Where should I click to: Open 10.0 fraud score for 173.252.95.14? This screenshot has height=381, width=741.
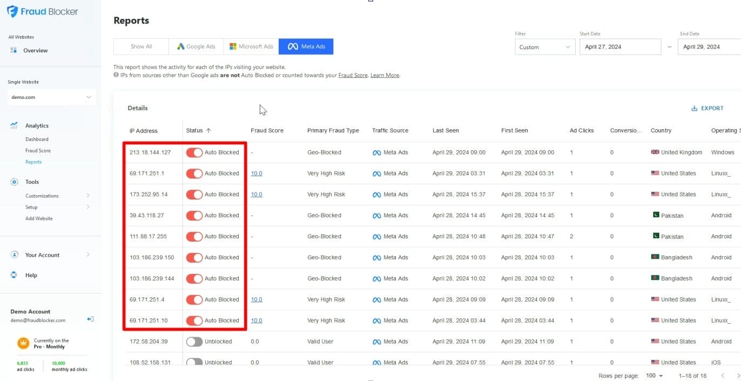point(257,195)
